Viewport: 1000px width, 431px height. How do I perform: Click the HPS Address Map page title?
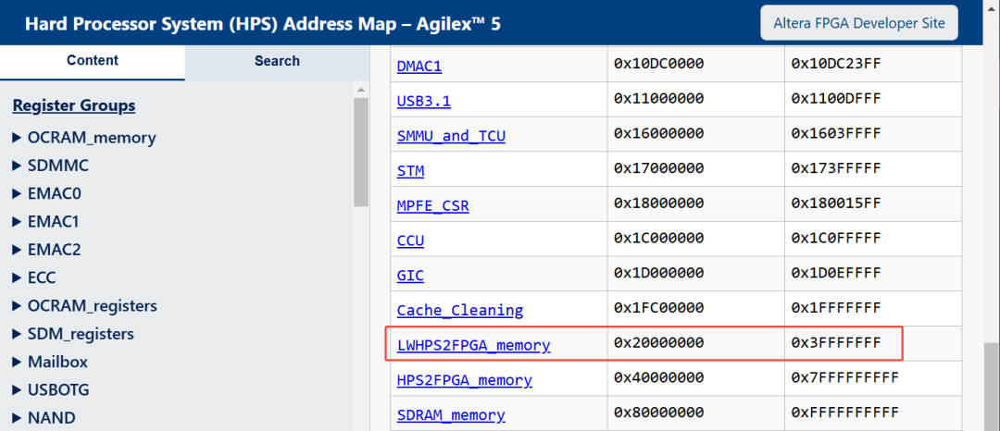(x=263, y=24)
